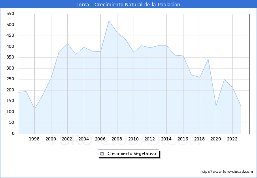Click the 2007 peak data point
Viewport: 257px width, 178px height.
tap(109, 21)
